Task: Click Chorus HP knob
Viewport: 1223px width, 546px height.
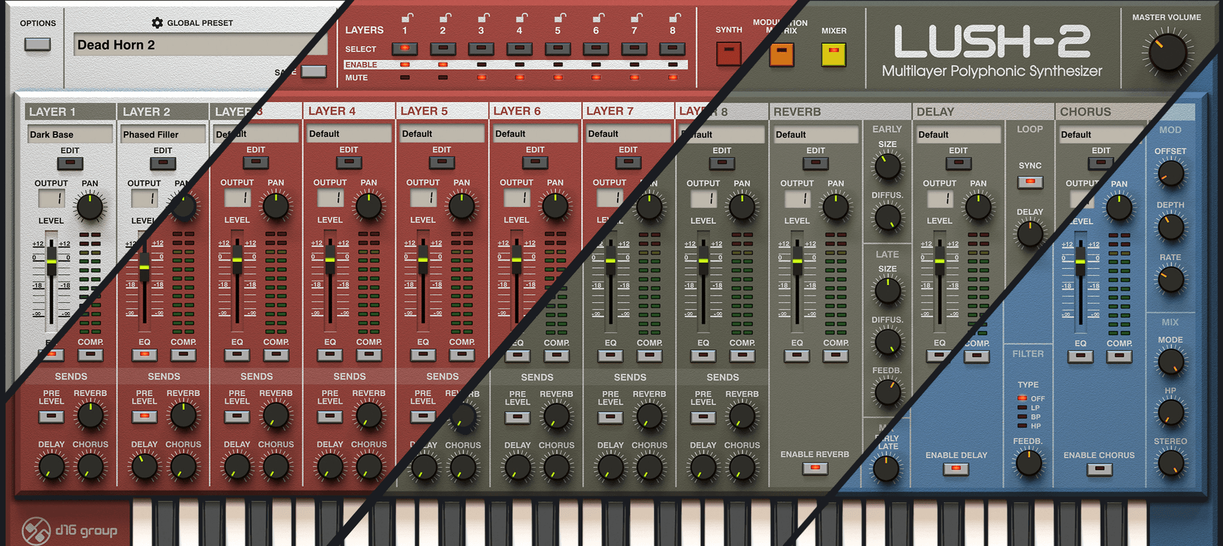Action: tap(1170, 413)
